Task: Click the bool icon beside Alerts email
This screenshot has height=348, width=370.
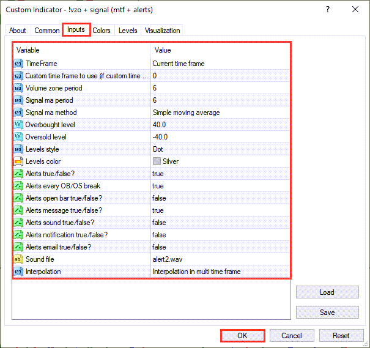Action: click(18, 247)
